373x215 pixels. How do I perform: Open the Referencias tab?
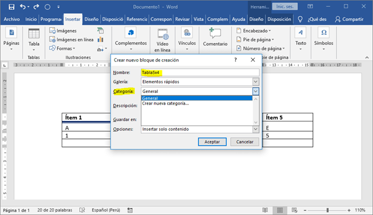point(137,19)
